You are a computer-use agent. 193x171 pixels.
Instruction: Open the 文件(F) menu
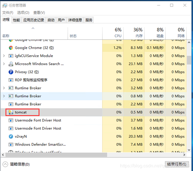pyautogui.click(x=7, y=13)
